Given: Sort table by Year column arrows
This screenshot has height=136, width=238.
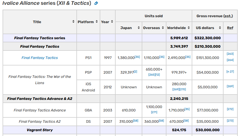Looking at the screenshot, I should pyautogui.click(x=112, y=21).
